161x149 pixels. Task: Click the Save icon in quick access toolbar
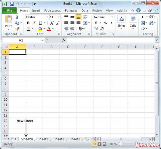tap(11, 4)
